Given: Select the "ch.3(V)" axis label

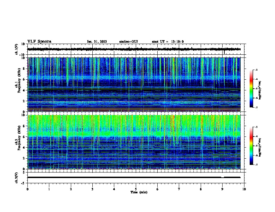Looking at the screenshot, I should pos(17,178).
